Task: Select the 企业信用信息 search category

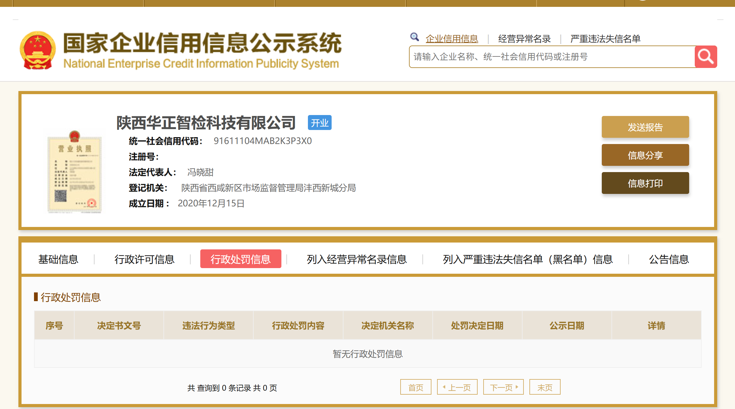Action: [x=452, y=39]
